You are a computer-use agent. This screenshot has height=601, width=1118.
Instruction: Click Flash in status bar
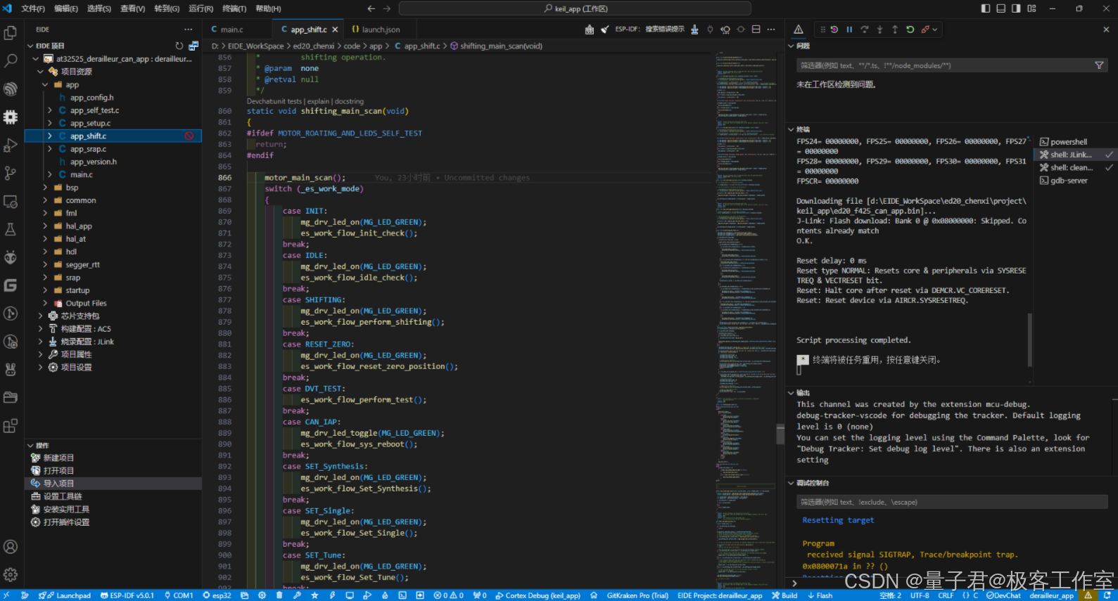pyautogui.click(x=820, y=595)
